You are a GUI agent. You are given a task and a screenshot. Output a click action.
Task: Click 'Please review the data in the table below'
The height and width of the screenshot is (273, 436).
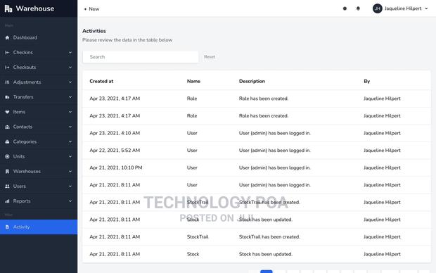pos(127,40)
